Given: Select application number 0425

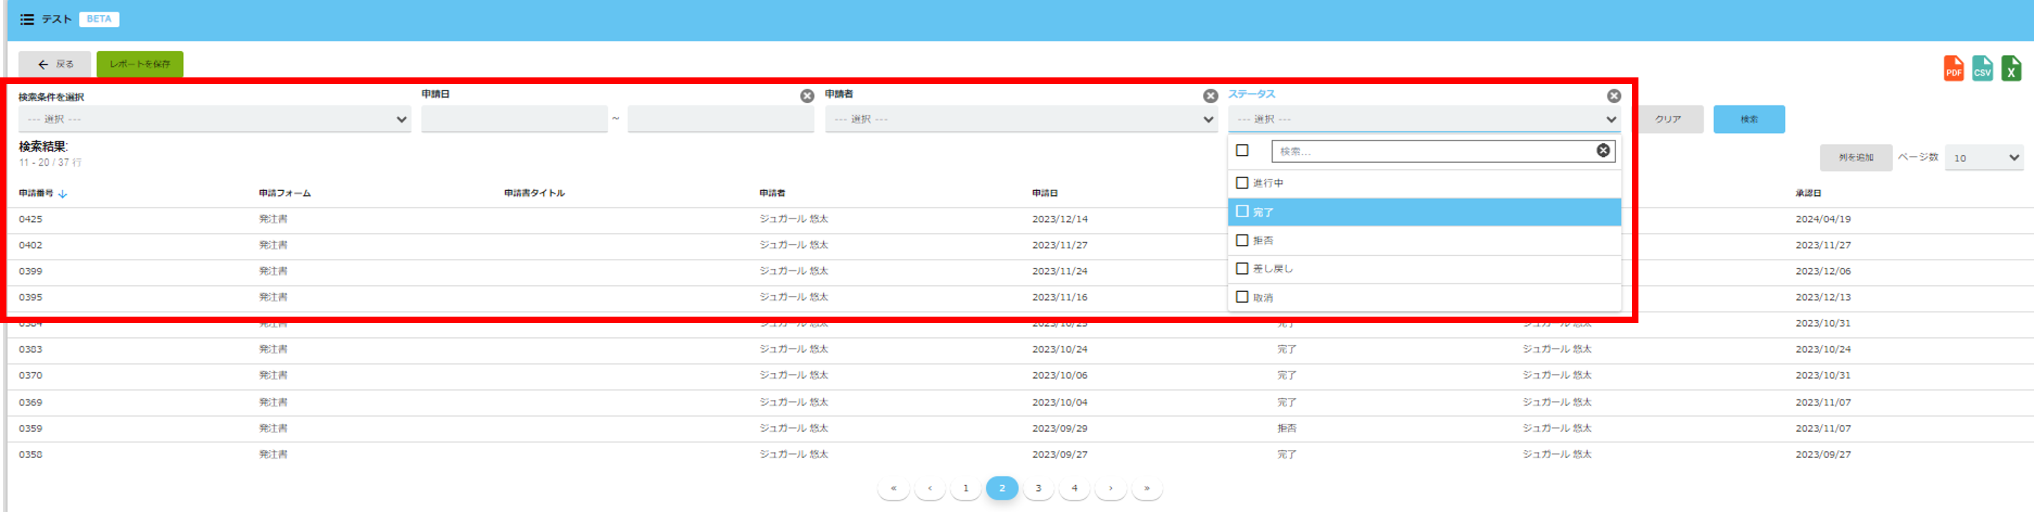Looking at the screenshot, I should 31,219.
